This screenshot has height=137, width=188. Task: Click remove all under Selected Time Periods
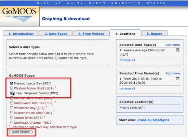click(x=127, y=88)
